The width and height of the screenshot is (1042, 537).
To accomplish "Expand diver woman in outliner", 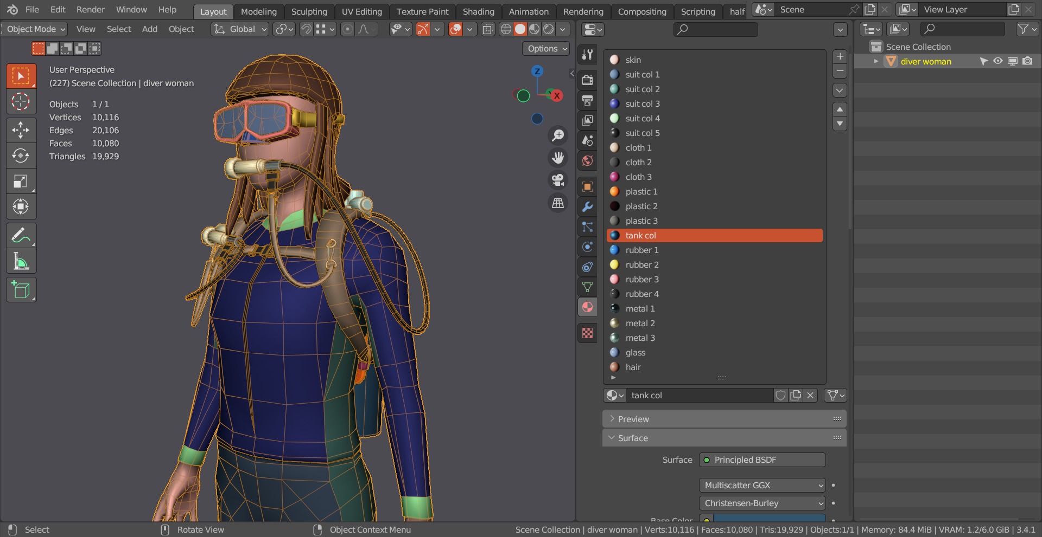I will [875, 61].
